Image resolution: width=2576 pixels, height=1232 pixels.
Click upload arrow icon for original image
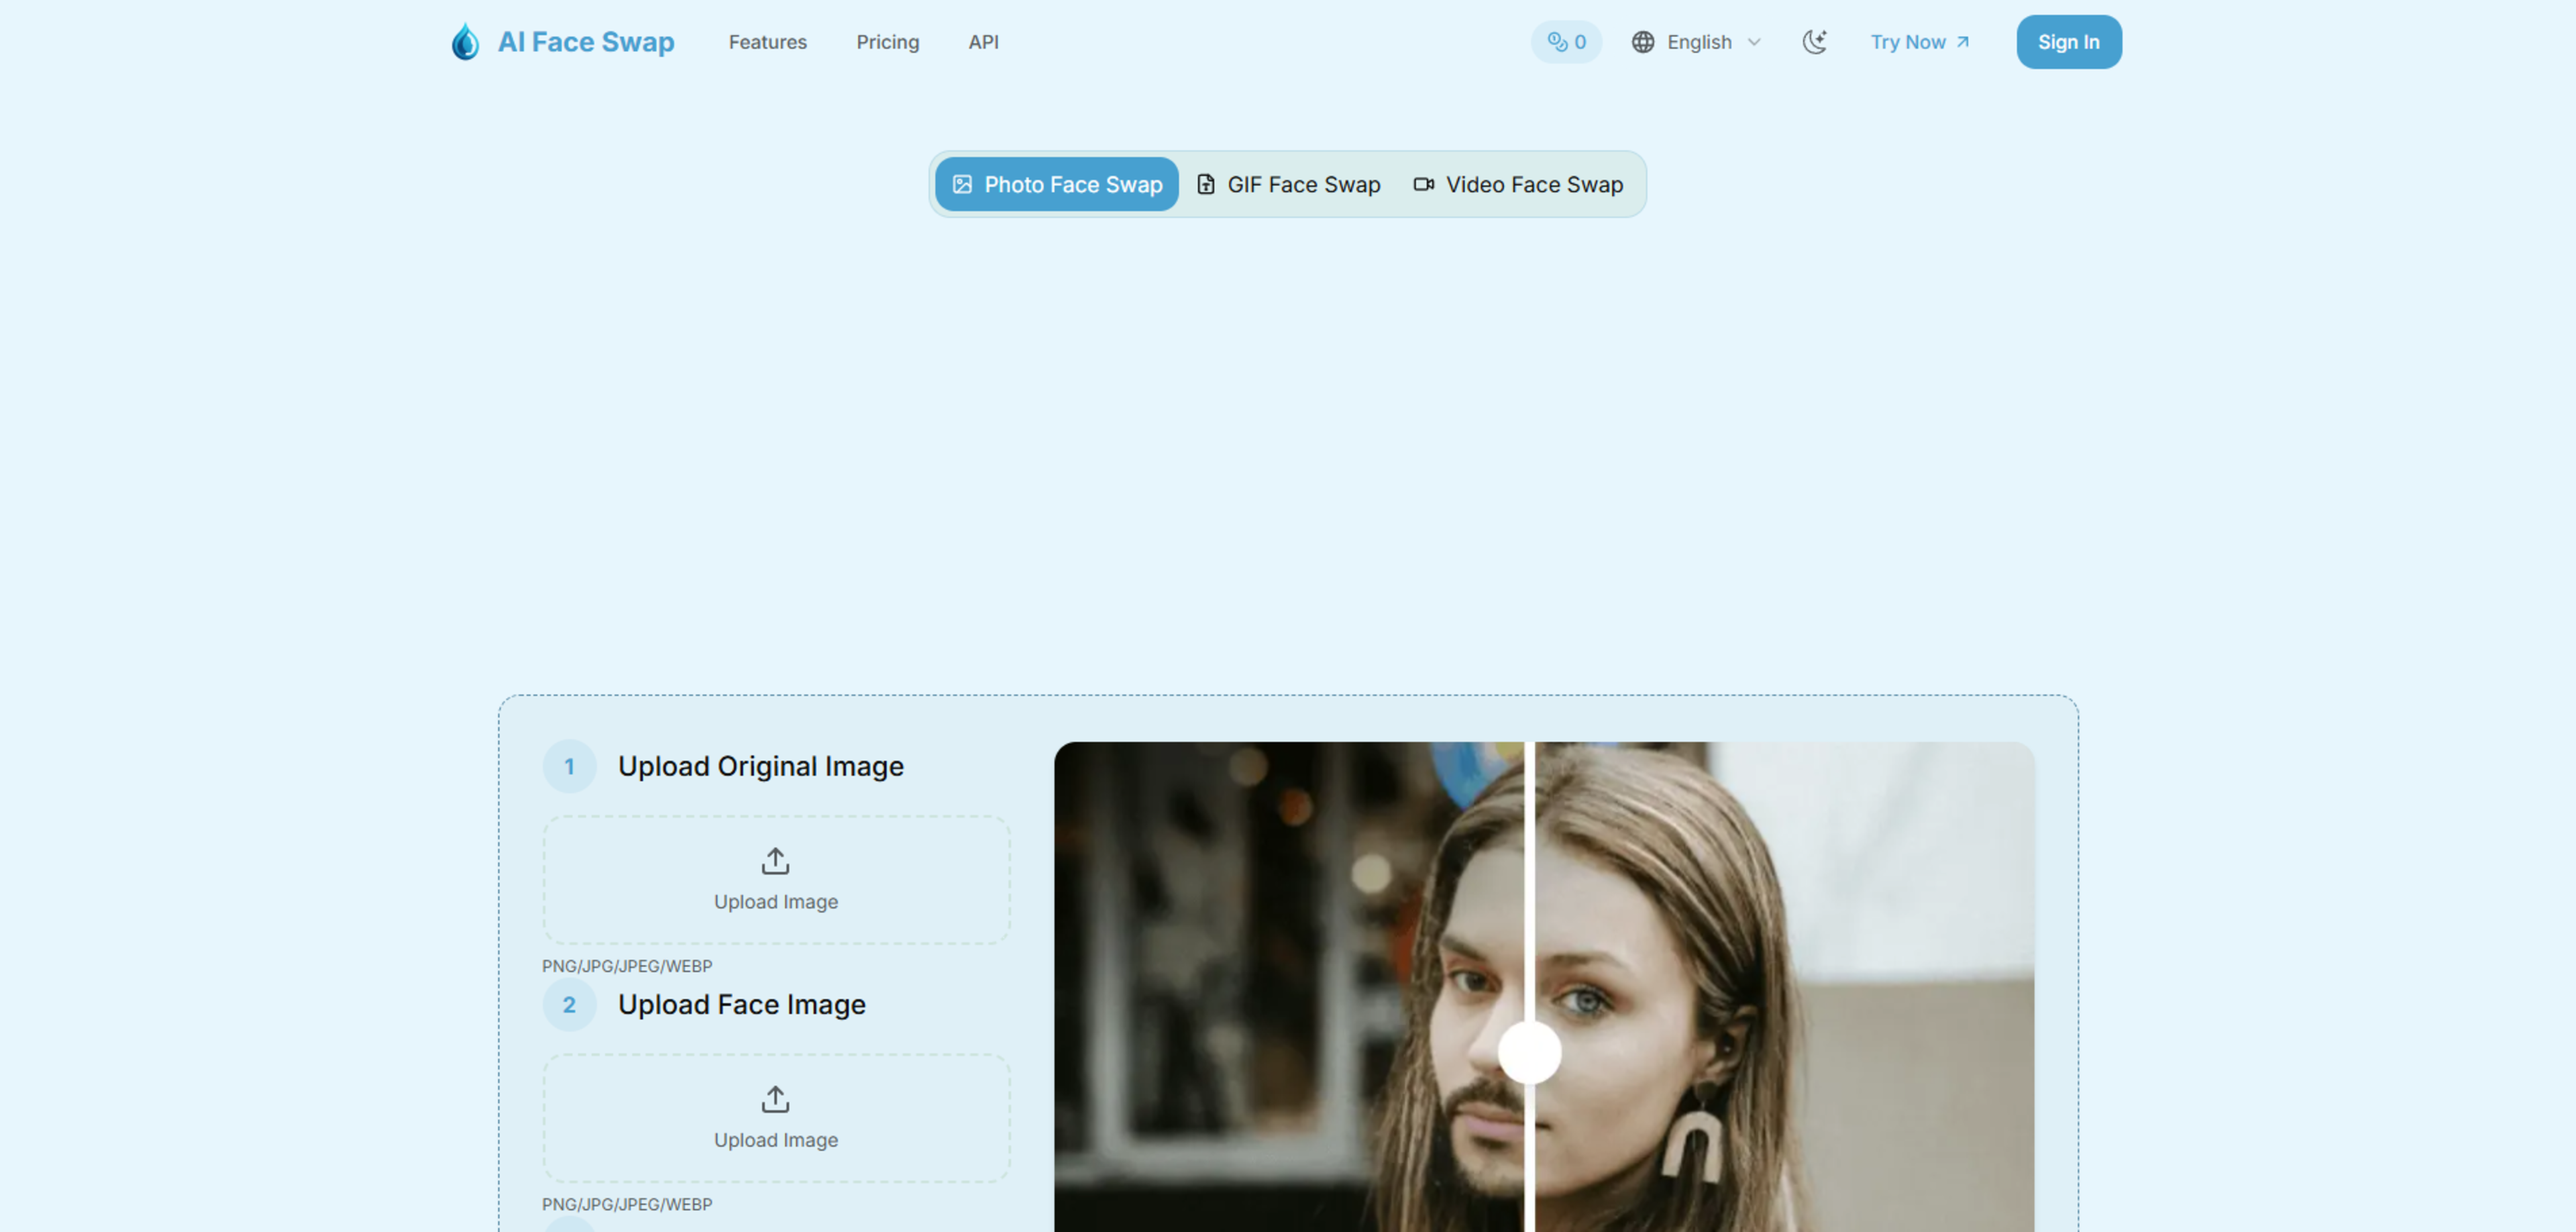[x=775, y=861]
